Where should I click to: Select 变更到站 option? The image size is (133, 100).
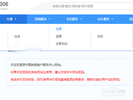(62, 44)
